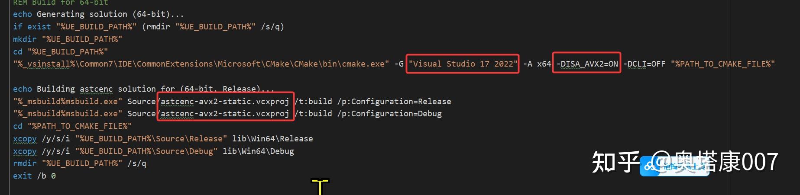Click the lib\Win64\Release destination path
This screenshot has height=195, width=800.
272,139
